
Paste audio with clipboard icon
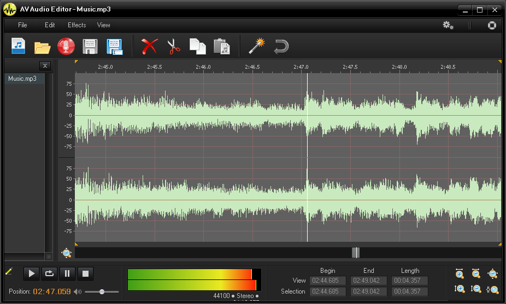222,46
